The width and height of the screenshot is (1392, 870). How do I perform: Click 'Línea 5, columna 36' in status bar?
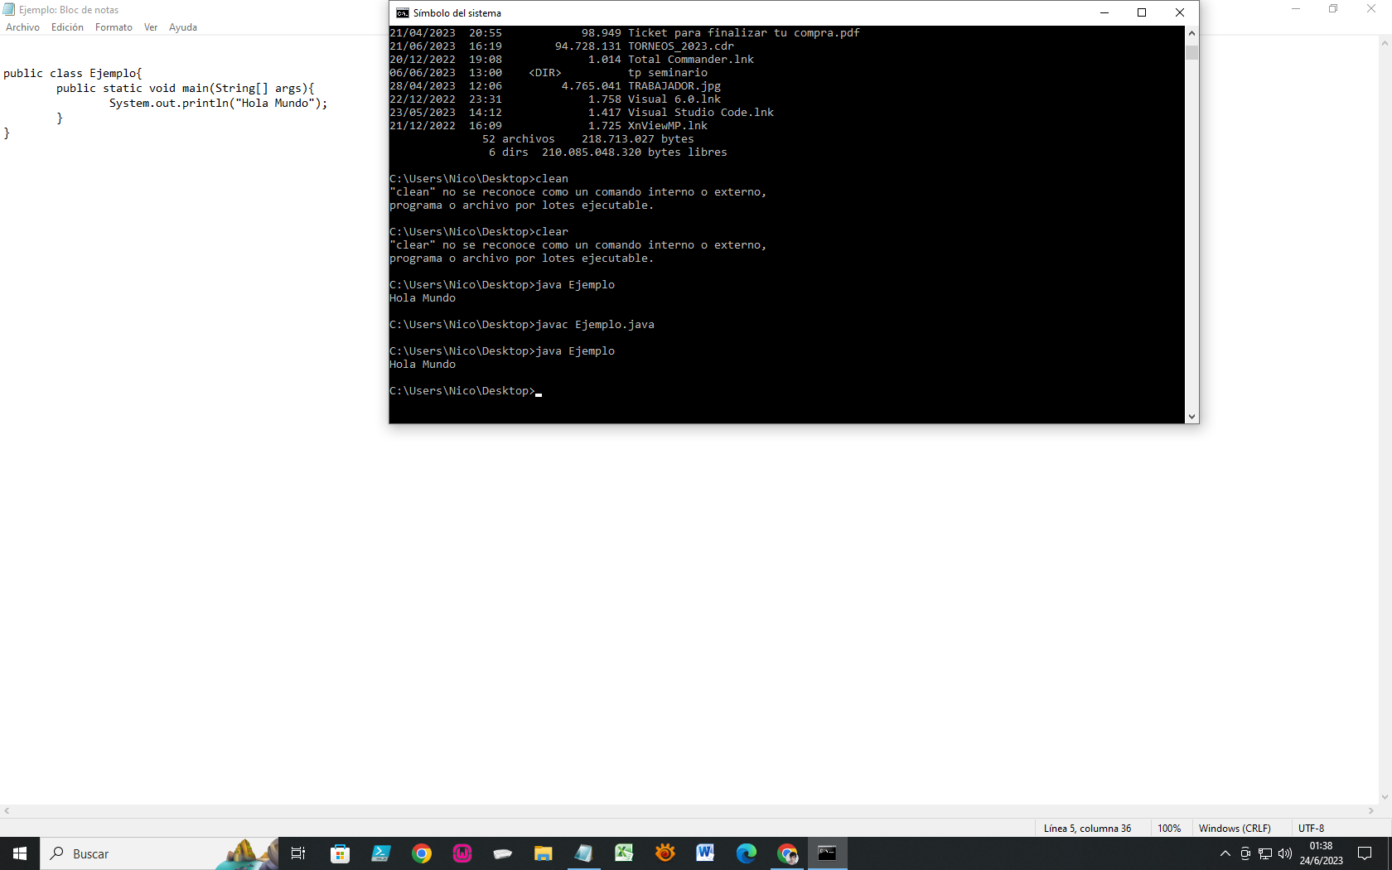point(1087,829)
